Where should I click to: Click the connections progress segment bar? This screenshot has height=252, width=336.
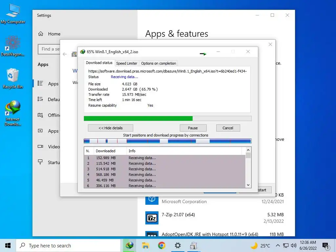(168, 141)
